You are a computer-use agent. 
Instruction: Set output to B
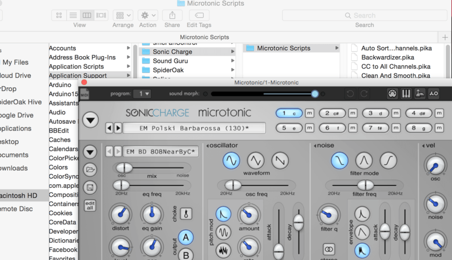click(x=185, y=255)
